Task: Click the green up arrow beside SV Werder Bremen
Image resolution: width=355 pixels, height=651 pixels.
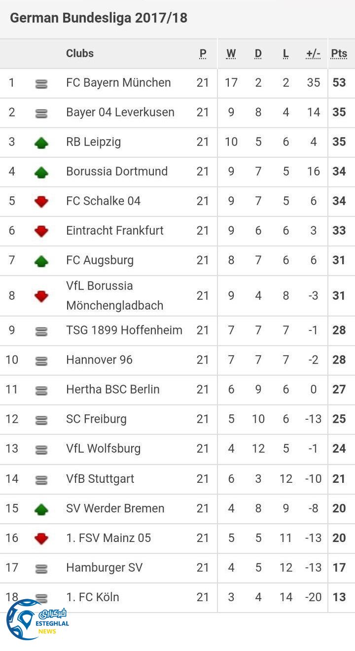Action: click(x=41, y=509)
